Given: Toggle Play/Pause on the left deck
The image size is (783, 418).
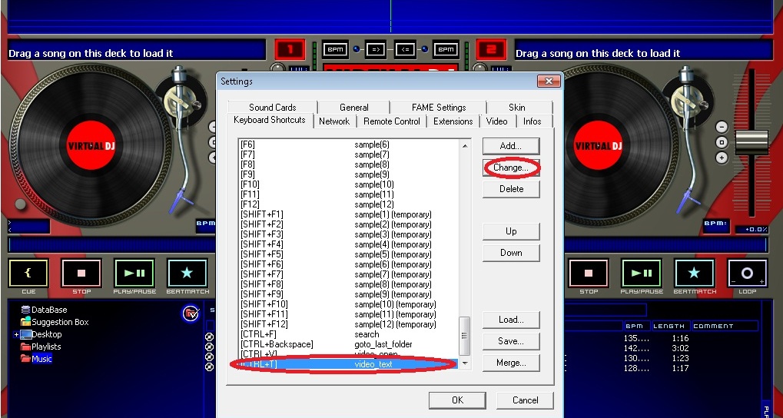Looking at the screenshot, I should [134, 274].
